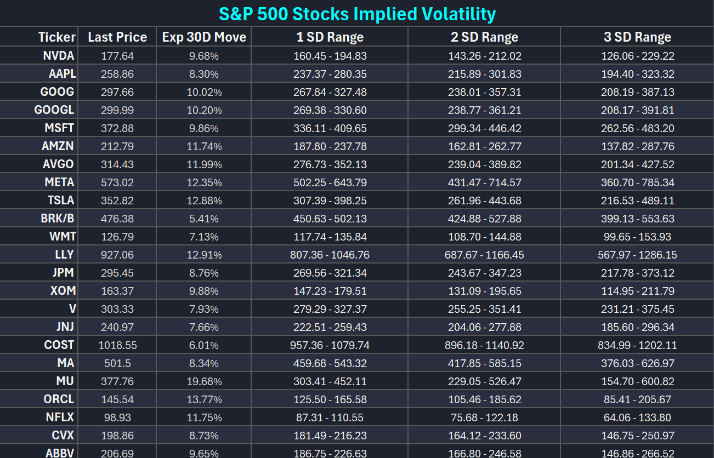
Task: Select the Last Price column header
Action: coord(117,37)
